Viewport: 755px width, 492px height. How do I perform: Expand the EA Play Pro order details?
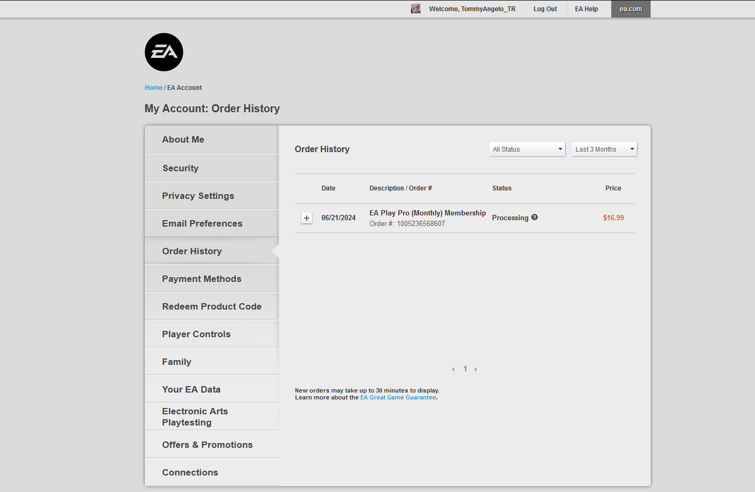[x=307, y=218]
